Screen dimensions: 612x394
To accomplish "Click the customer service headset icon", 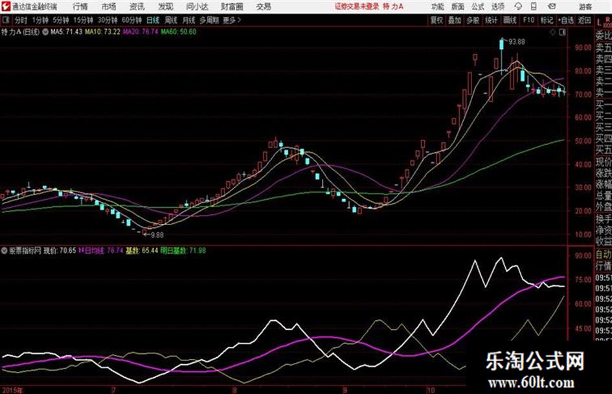I will pos(518,6).
